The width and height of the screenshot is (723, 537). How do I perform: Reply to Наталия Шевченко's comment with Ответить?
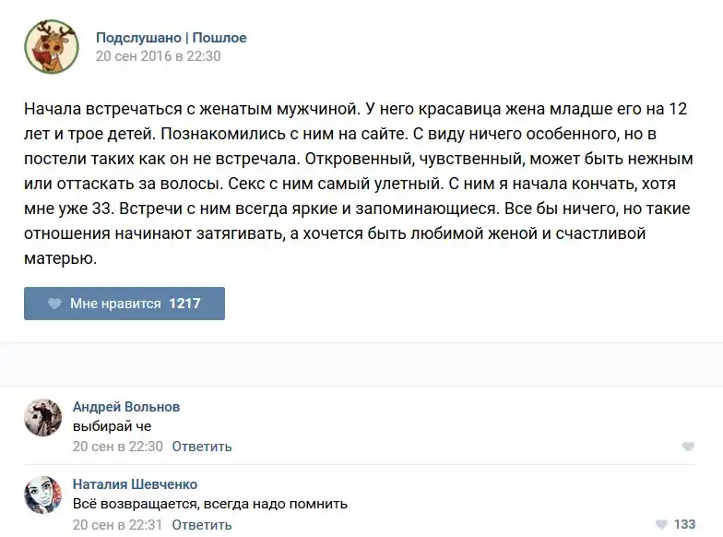201,524
